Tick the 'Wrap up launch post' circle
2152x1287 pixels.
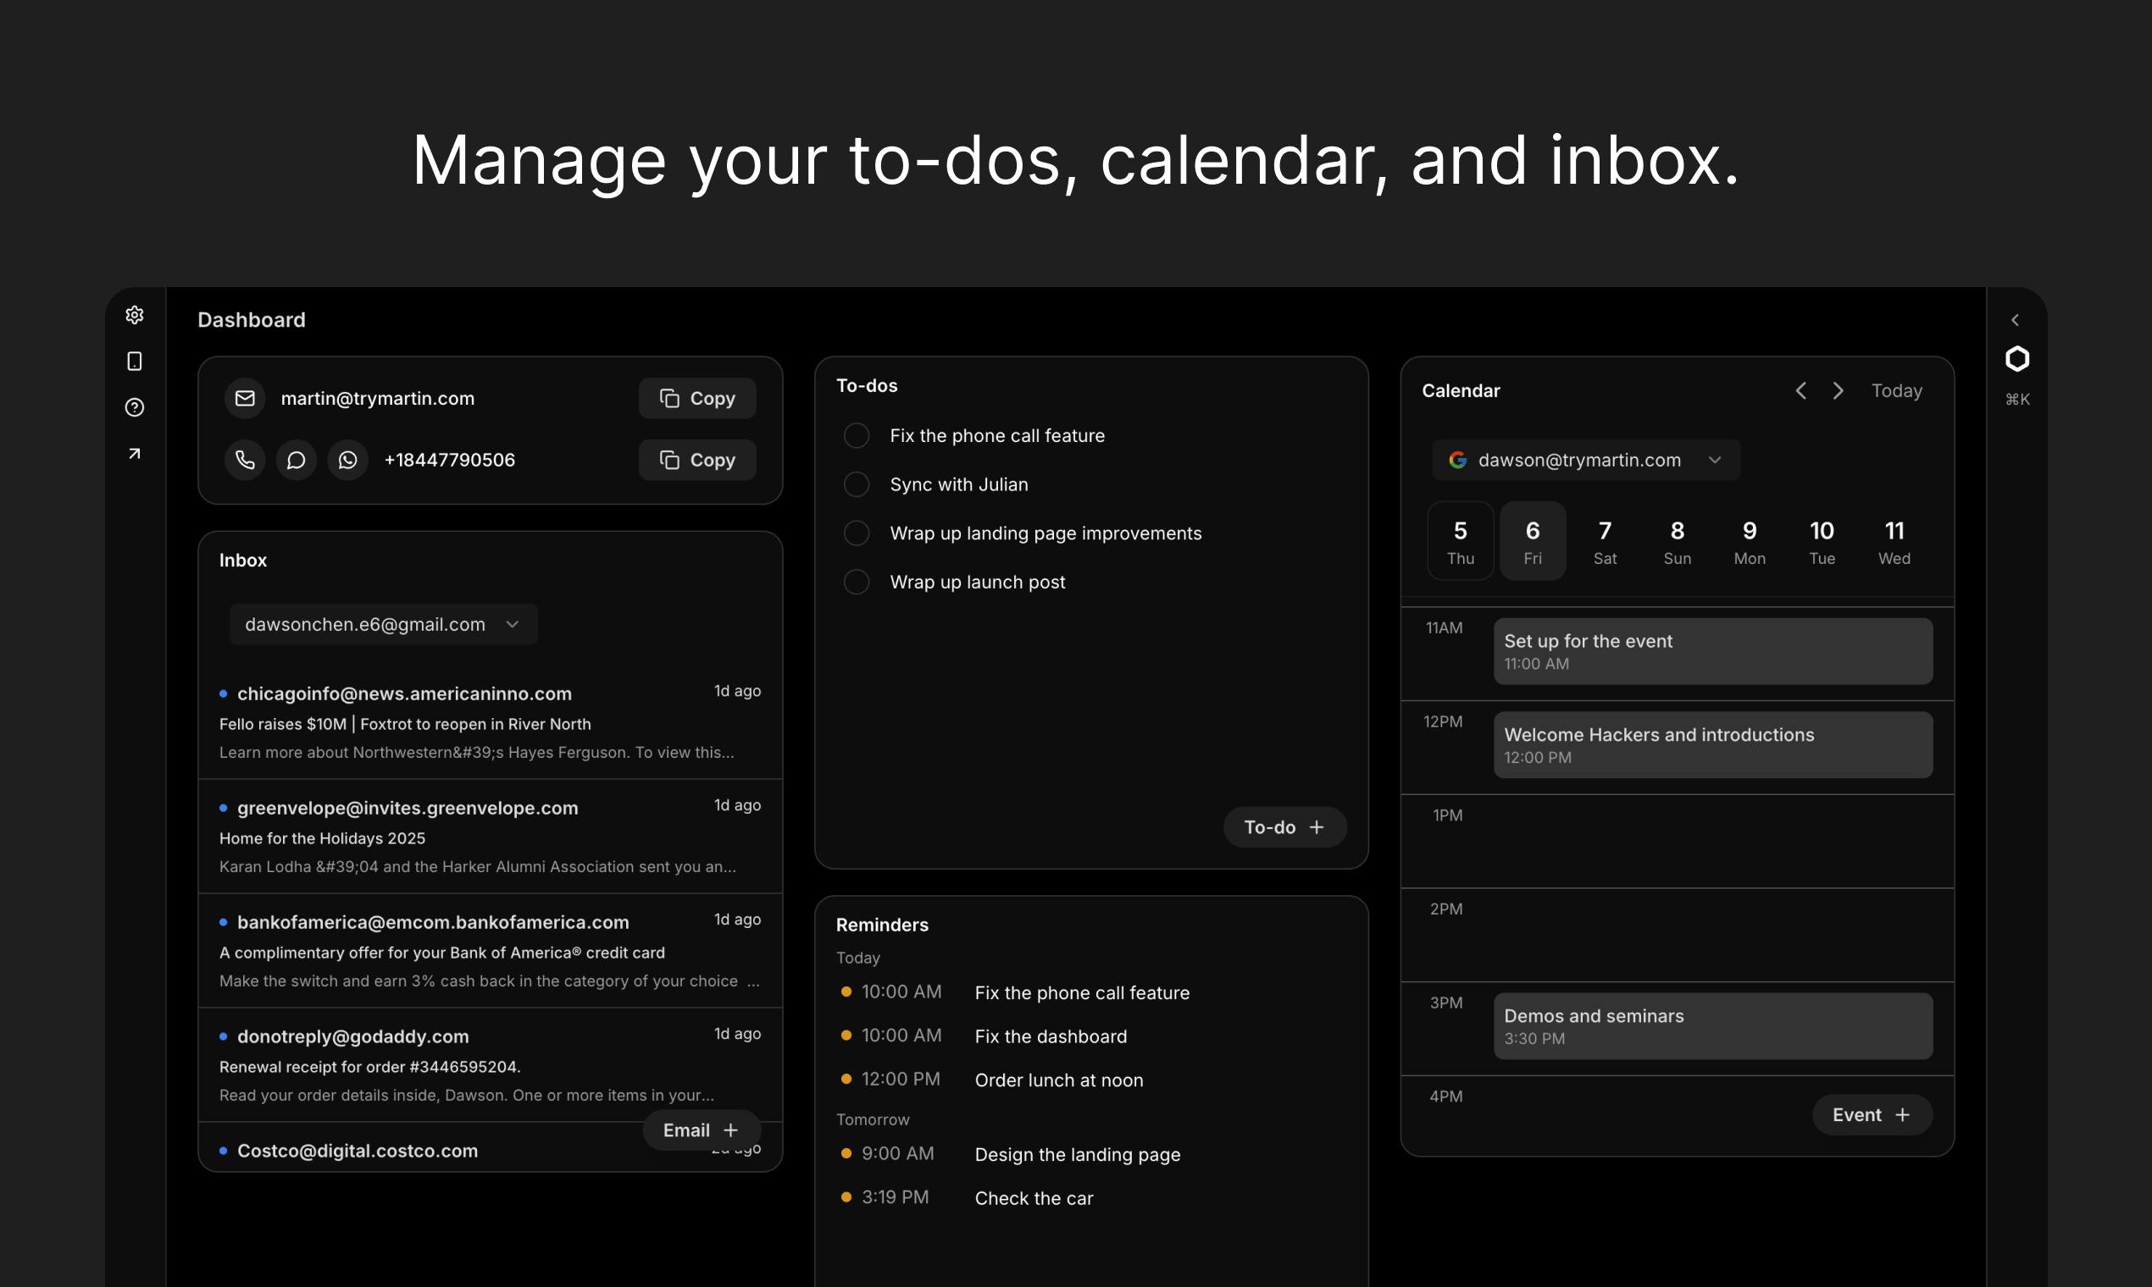[x=857, y=582]
